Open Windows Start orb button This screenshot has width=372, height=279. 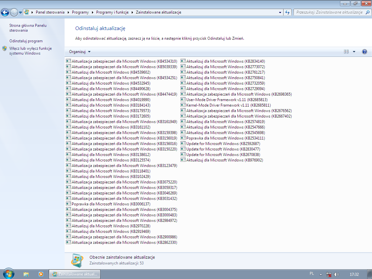pyautogui.click(x=8, y=274)
